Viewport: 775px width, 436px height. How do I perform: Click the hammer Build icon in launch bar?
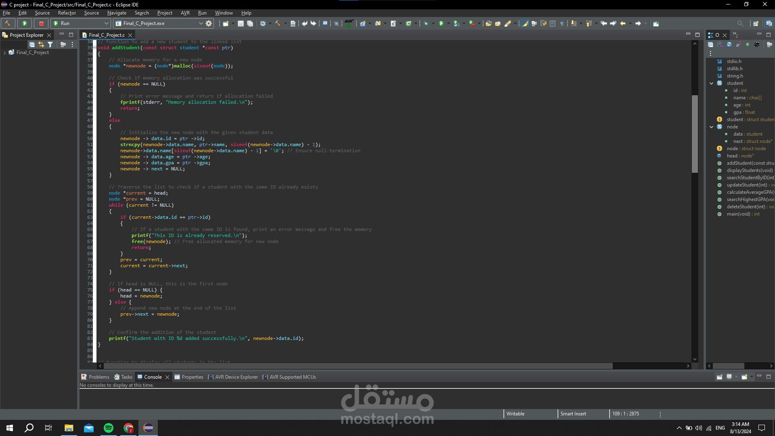click(8, 23)
